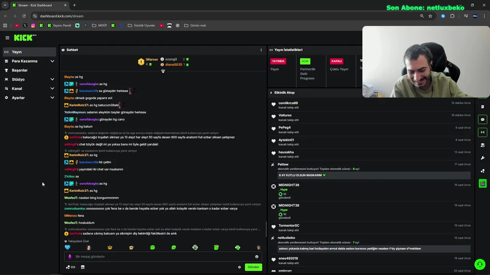This screenshot has height=275, width=490.
Task: Open Volturex's profile in activity feed
Action: (x=285, y=115)
